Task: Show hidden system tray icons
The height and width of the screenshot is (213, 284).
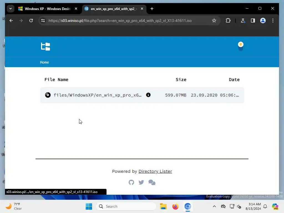Action: 214,206
